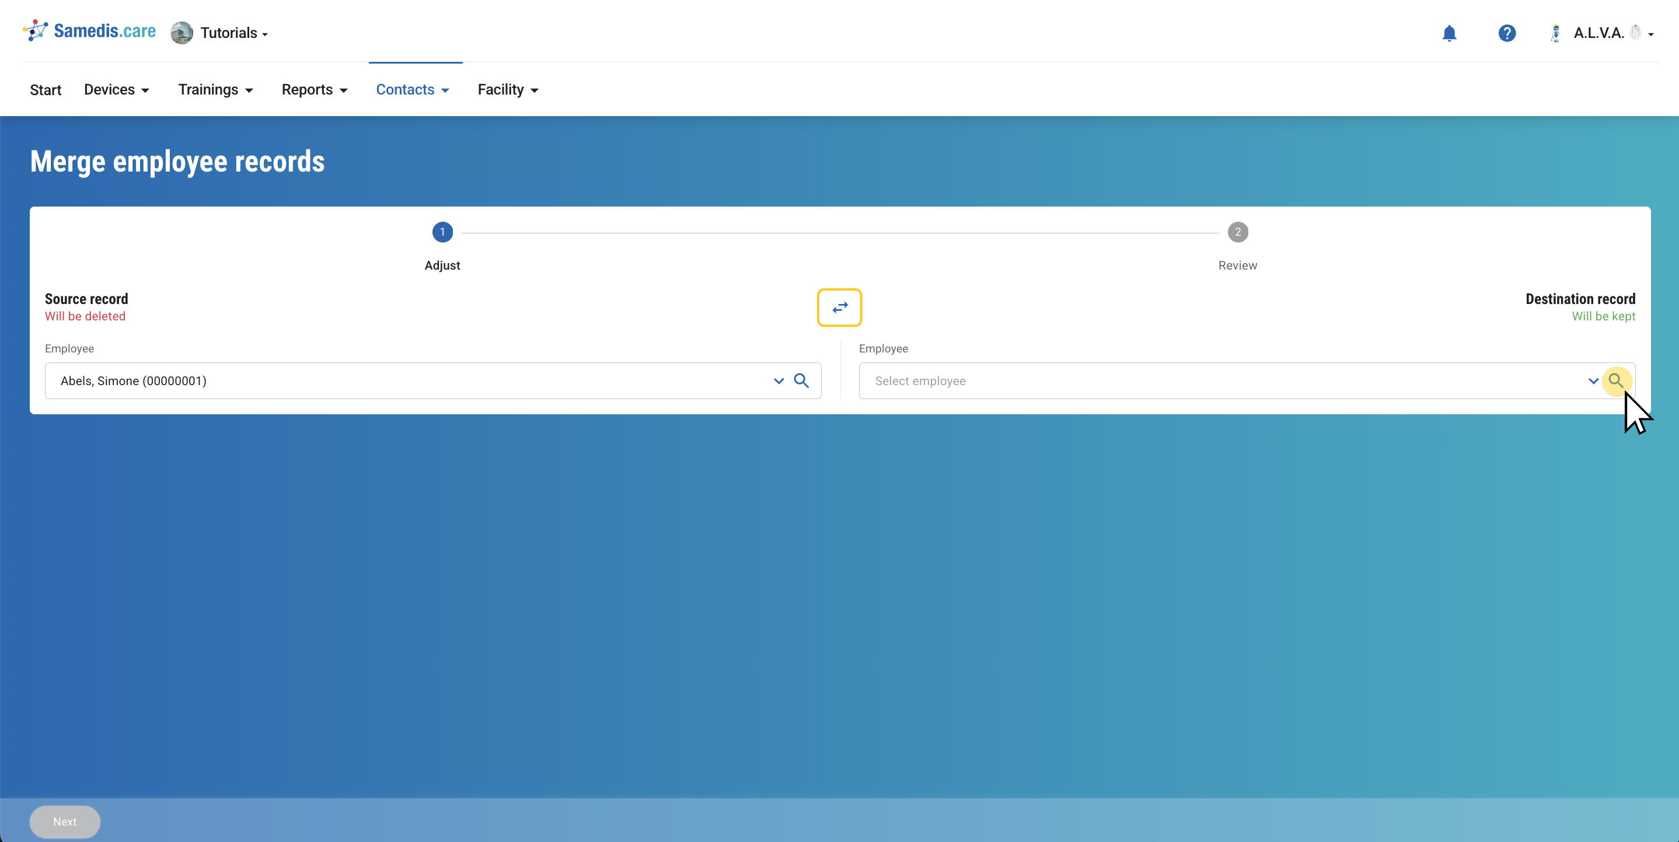Click the Samedis.care logo
This screenshot has height=842, width=1679.
[89, 32]
